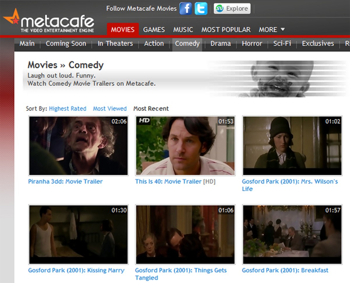Play the This Is 40 HD thumbnail
Viewport: 350px width, 283px height.
[x=185, y=146]
